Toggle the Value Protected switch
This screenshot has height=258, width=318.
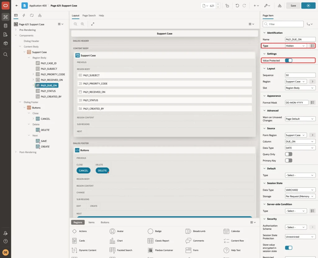tap(288, 60)
